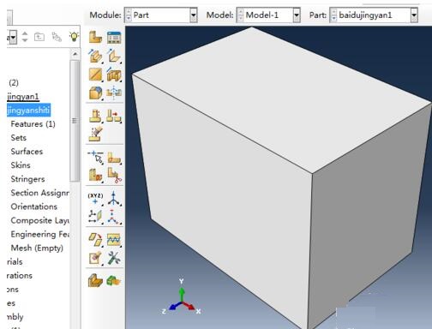Viewport: 432px width, 329px height.
Task: Open the Part Manager icon
Action: [x=114, y=38]
